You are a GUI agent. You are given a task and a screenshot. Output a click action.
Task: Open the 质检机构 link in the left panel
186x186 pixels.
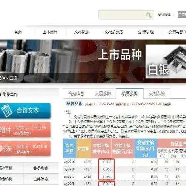[x=6, y=179]
